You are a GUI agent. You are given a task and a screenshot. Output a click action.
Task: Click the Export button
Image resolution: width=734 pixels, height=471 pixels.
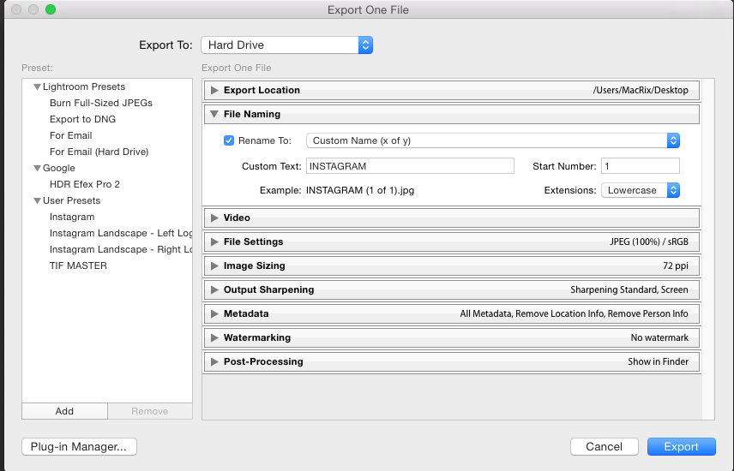point(682,447)
